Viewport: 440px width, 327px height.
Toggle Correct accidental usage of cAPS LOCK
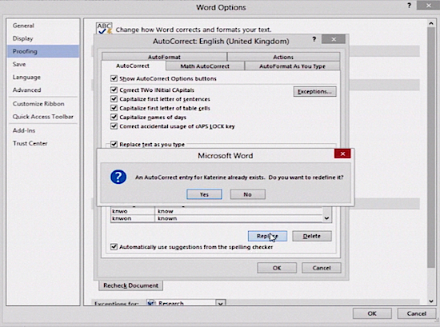click(x=114, y=126)
